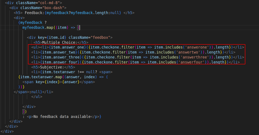Click "No feedback data available" paragraph text
The width and height of the screenshot is (259, 135).
coord(62,117)
